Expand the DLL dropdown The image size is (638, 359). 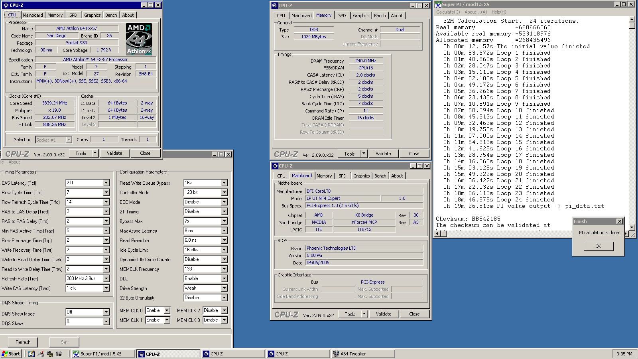[224, 278]
